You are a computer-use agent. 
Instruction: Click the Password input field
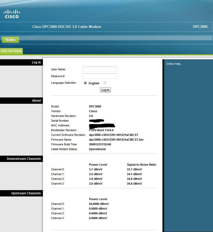coord(100,76)
